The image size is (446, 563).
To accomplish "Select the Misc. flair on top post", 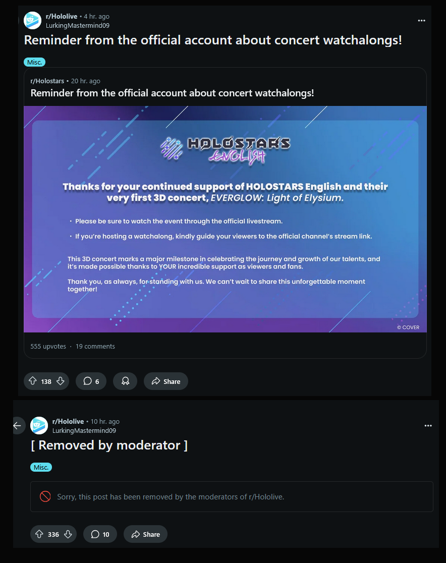I will (34, 62).
